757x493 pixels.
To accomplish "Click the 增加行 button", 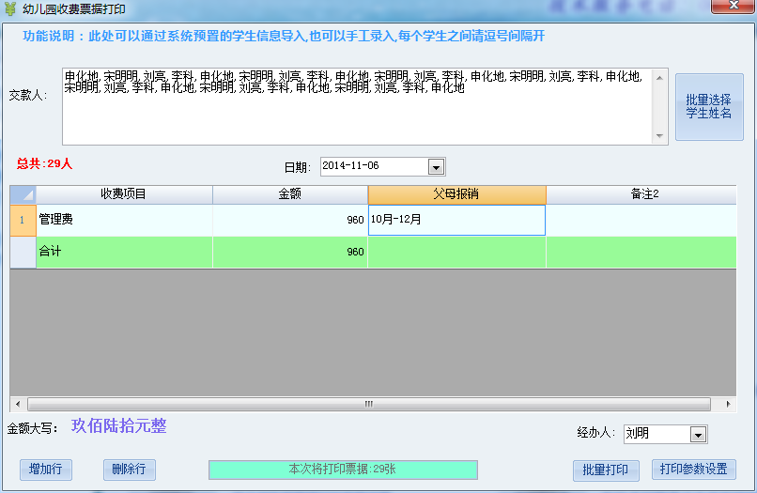I will [46, 470].
